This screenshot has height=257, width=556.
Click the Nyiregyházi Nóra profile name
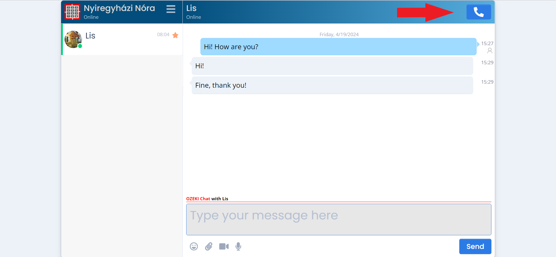pos(119,8)
